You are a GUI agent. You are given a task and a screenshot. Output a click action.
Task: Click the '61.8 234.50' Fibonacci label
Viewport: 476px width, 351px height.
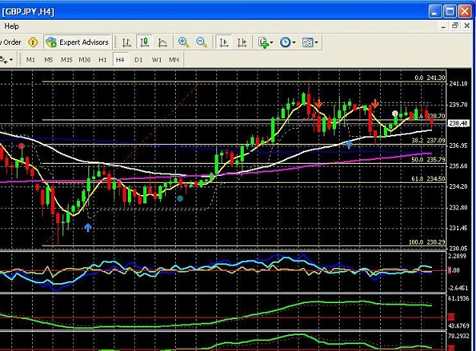click(428, 179)
